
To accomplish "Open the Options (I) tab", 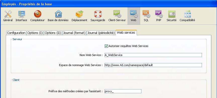I will tap(35, 33).
